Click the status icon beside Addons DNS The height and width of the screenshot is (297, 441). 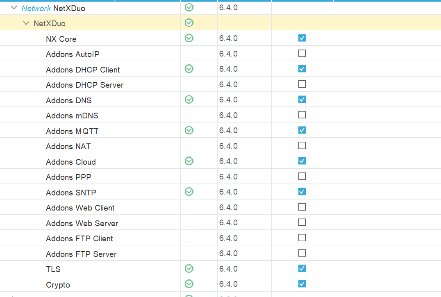tap(189, 99)
